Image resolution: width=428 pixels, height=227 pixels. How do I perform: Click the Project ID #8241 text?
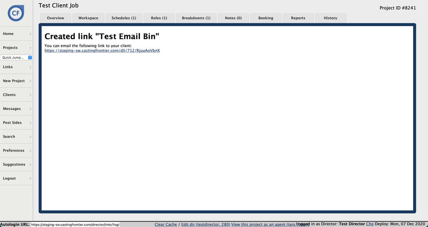[398, 8]
